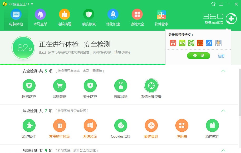Click the green 登录 button
241x153 pixels.
198,56
